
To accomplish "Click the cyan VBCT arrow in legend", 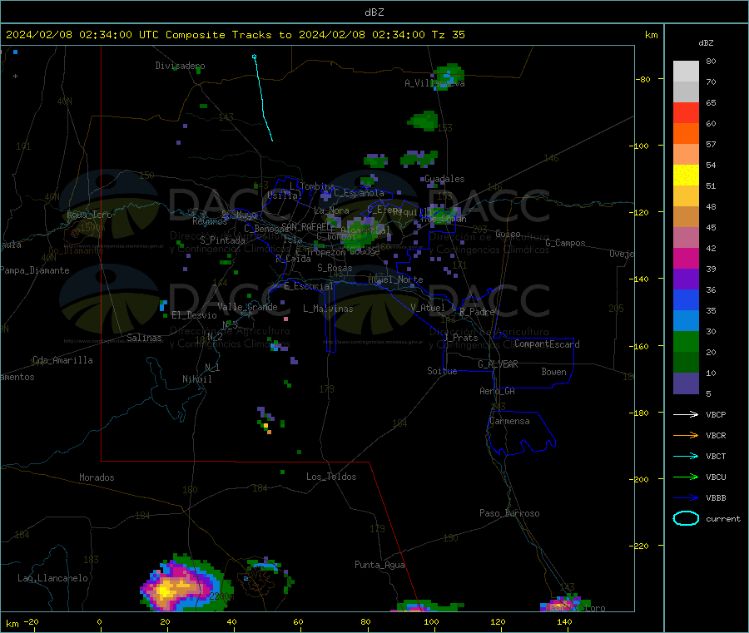I will click(686, 456).
